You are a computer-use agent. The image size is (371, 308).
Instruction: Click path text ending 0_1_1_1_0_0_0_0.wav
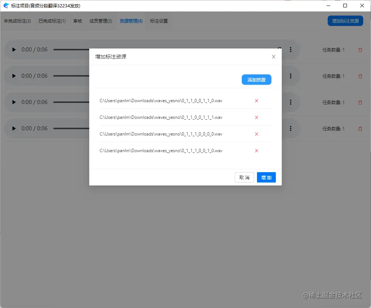[161, 134]
